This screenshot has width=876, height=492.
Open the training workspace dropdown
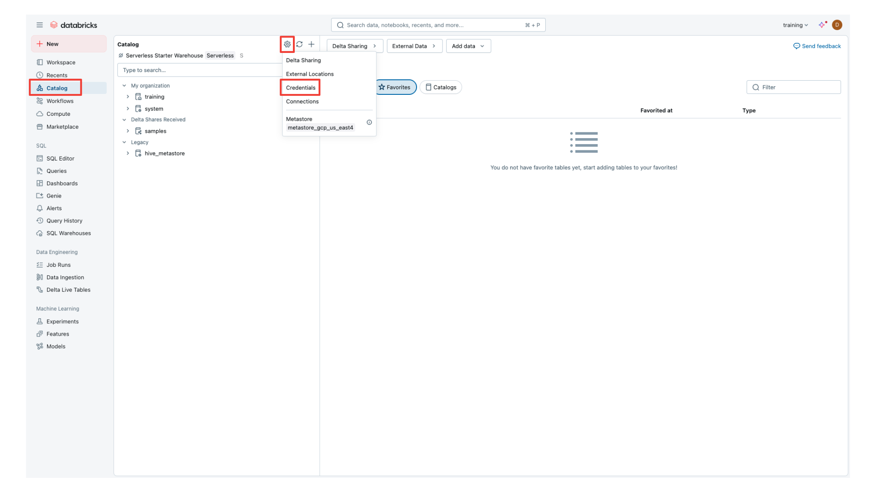(795, 25)
